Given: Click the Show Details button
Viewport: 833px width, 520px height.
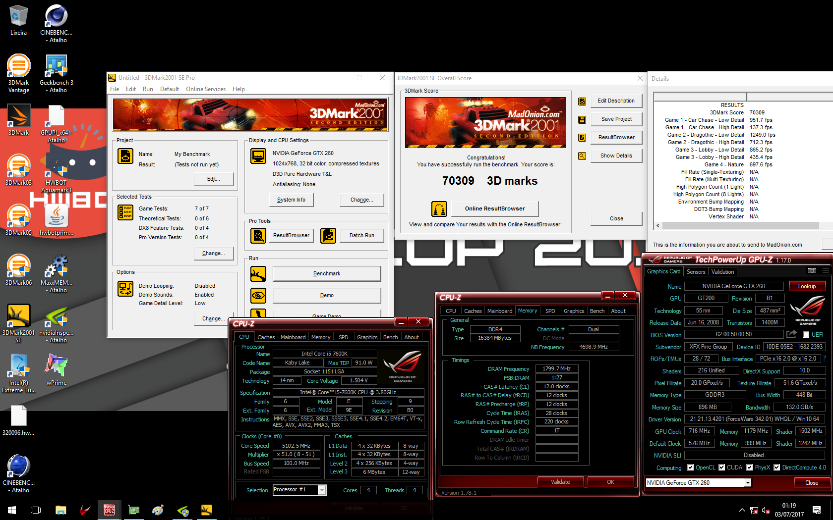Looking at the screenshot, I should [x=616, y=156].
